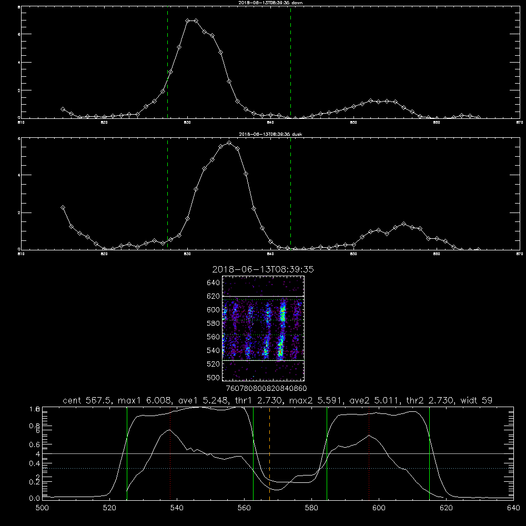Click the 620 label on bottom plot x-axis

click(446, 508)
